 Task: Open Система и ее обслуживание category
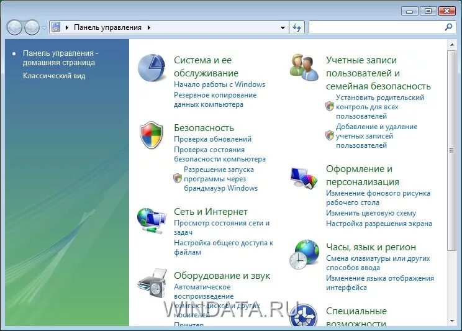click(206, 66)
